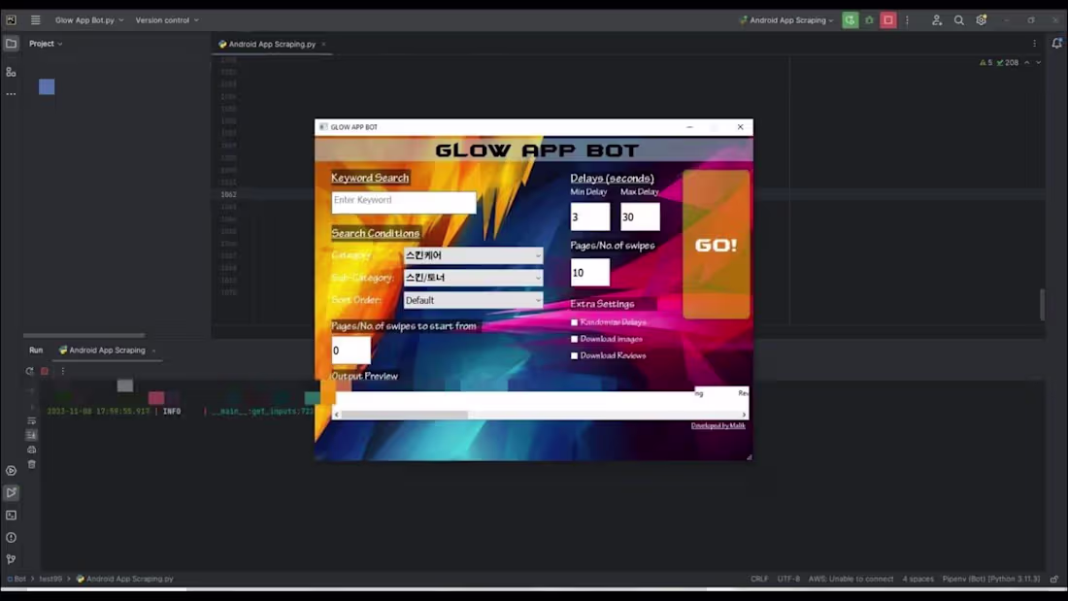Open the Problems tool window icon
The image size is (1068, 601).
click(x=11, y=538)
